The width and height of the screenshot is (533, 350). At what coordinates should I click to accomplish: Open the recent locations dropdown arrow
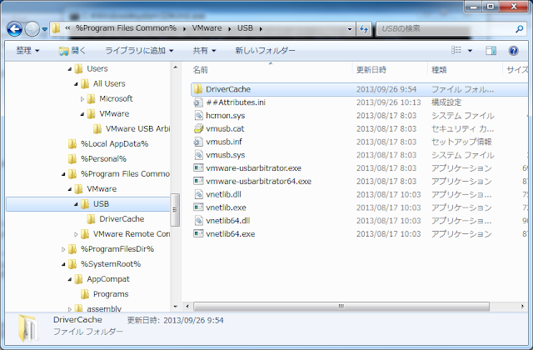tap(44, 30)
